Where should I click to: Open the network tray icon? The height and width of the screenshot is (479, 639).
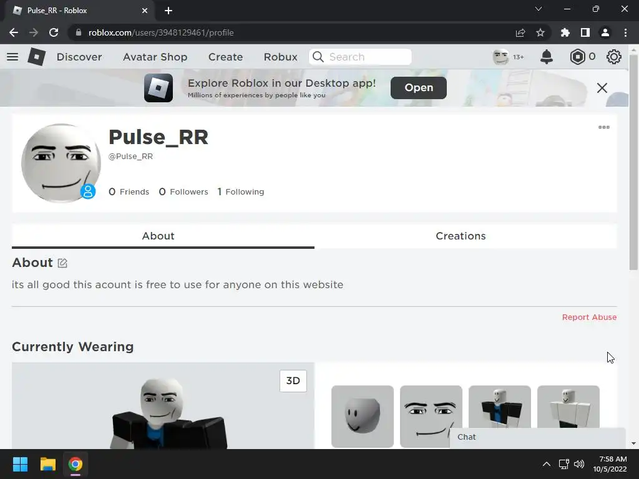tap(564, 464)
